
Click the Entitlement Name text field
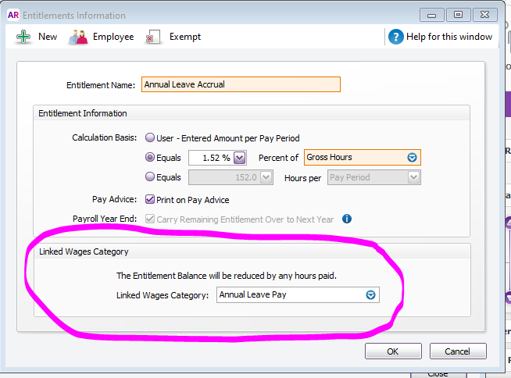click(x=241, y=84)
